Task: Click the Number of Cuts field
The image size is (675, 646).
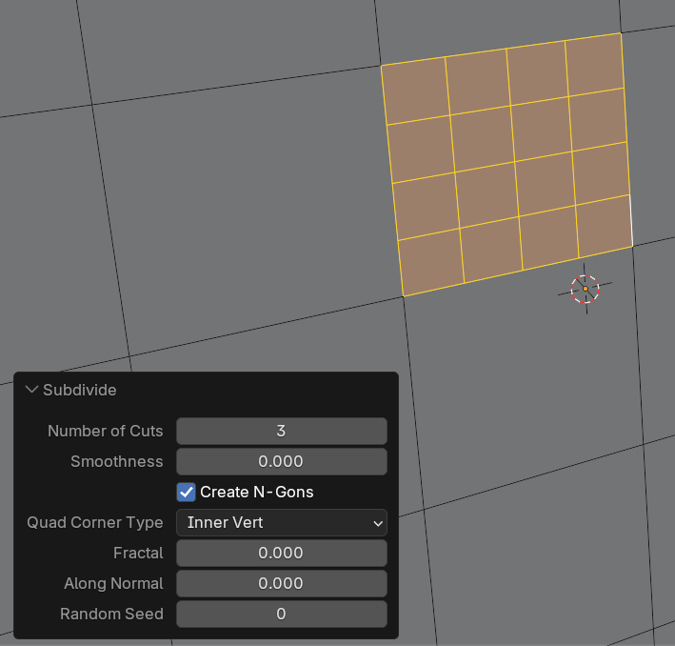Action: (282, 431)
